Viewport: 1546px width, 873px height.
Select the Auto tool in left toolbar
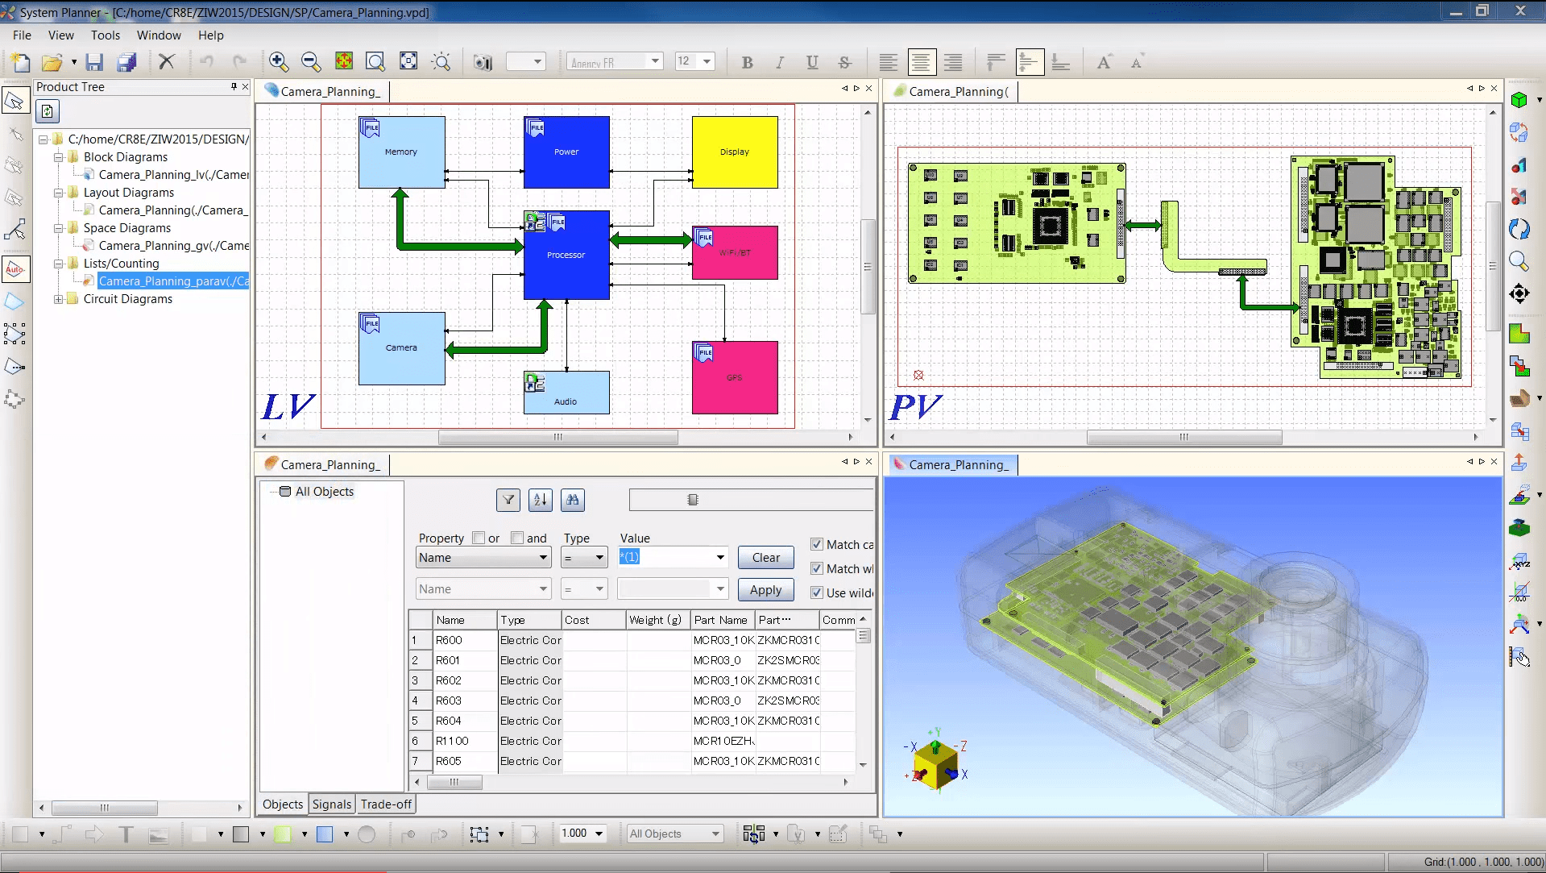[x=16, y=269]
